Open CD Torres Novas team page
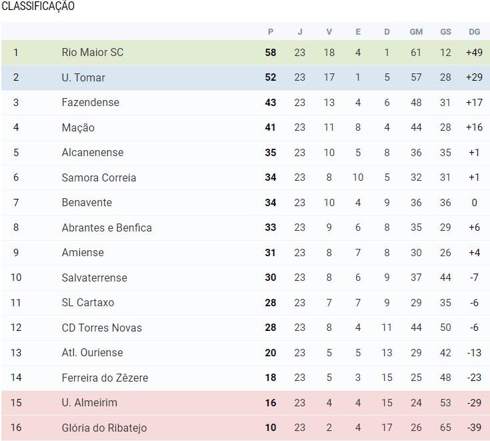 [101, 328]
